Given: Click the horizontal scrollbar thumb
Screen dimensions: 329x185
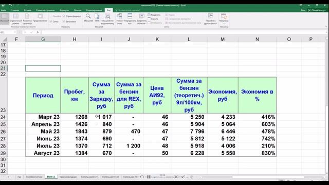Looking at the screenshot, I should click(x=268, y=177).
